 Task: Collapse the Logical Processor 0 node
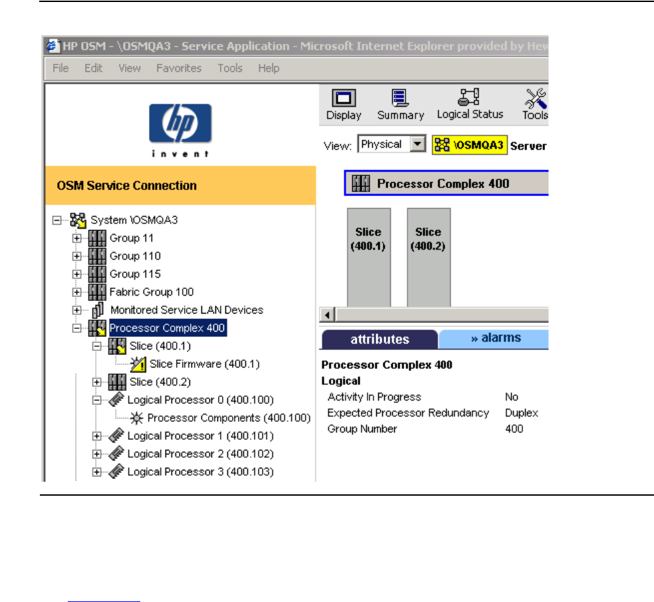click(x=97, y=400)
